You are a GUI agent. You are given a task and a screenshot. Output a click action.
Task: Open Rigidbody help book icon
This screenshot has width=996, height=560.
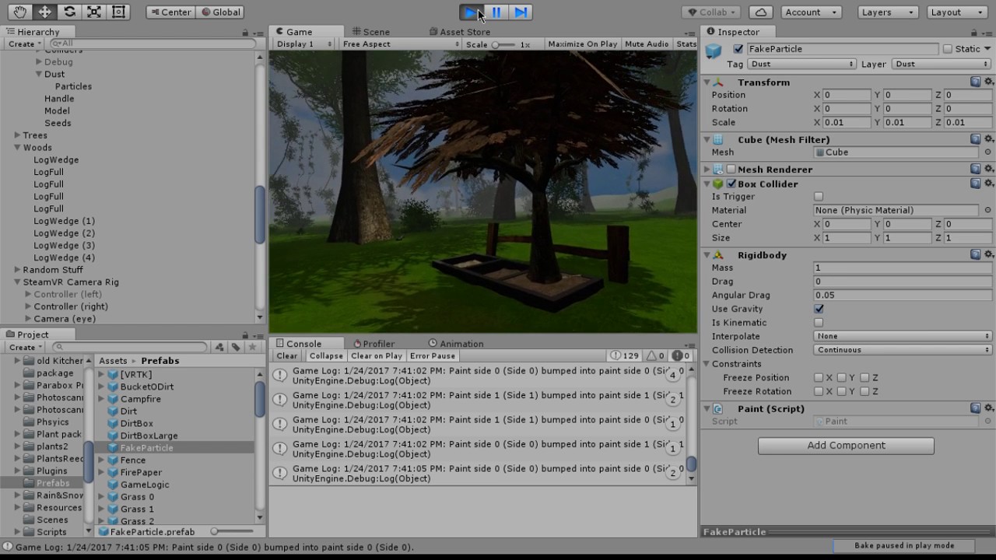(975, 254)
